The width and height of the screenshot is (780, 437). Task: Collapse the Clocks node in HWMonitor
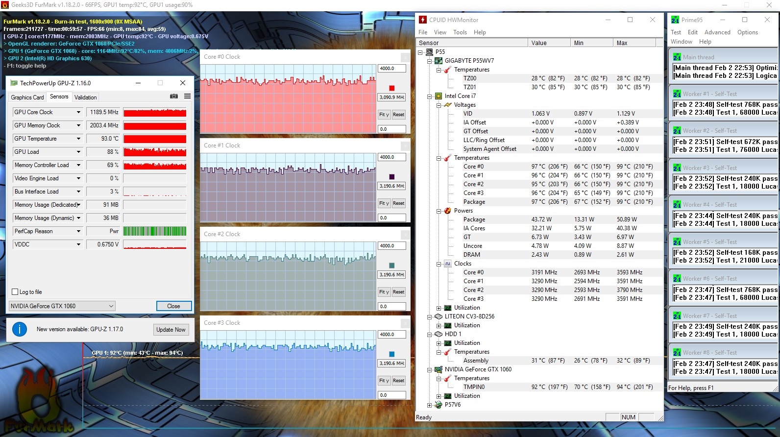439,264
